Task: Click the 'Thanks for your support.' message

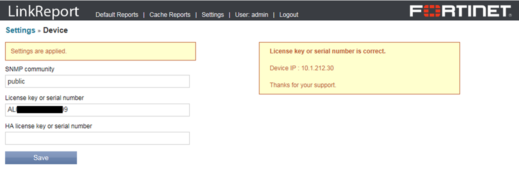Action: [303, 85]
